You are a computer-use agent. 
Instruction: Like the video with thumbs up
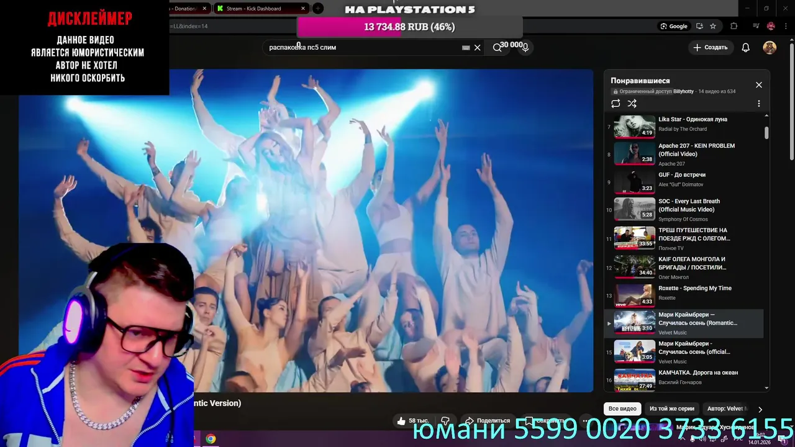[x=413, y=421]
